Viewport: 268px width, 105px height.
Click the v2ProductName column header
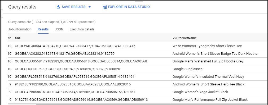(x=184, y=38)
